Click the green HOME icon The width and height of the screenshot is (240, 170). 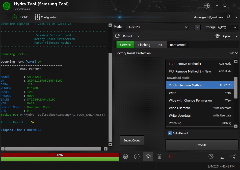pyautogui.click(x=15, y=17)
